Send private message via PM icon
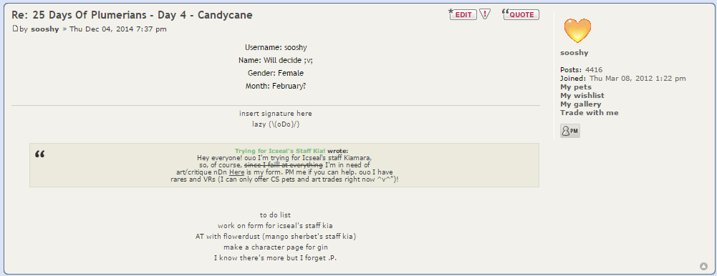This screenshot has height=276, width=717. (x=569, y=131)
